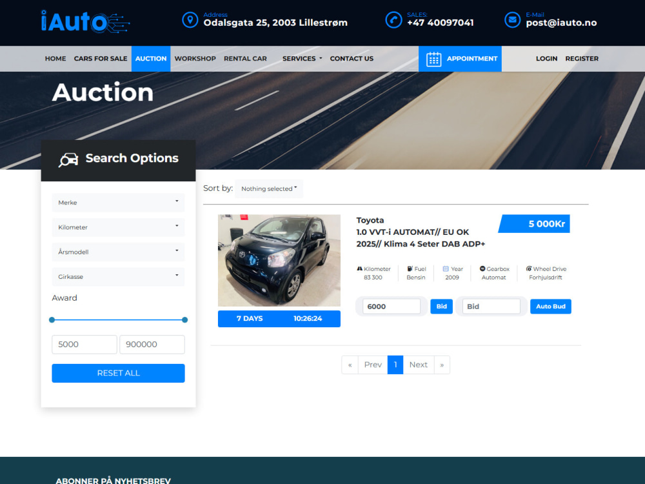
Task: Click the post@iauto.no email address
Action: (x=561, y=23)
